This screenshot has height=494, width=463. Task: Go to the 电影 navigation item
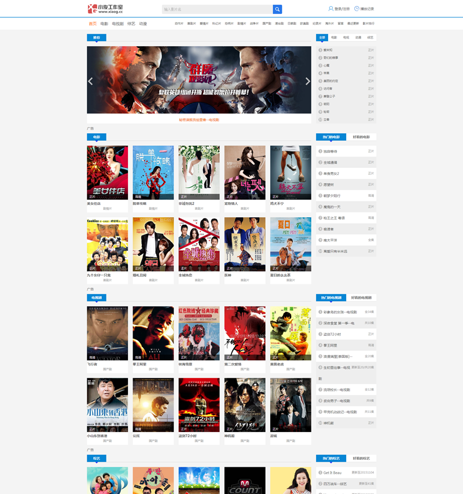(x=104, y=24)
